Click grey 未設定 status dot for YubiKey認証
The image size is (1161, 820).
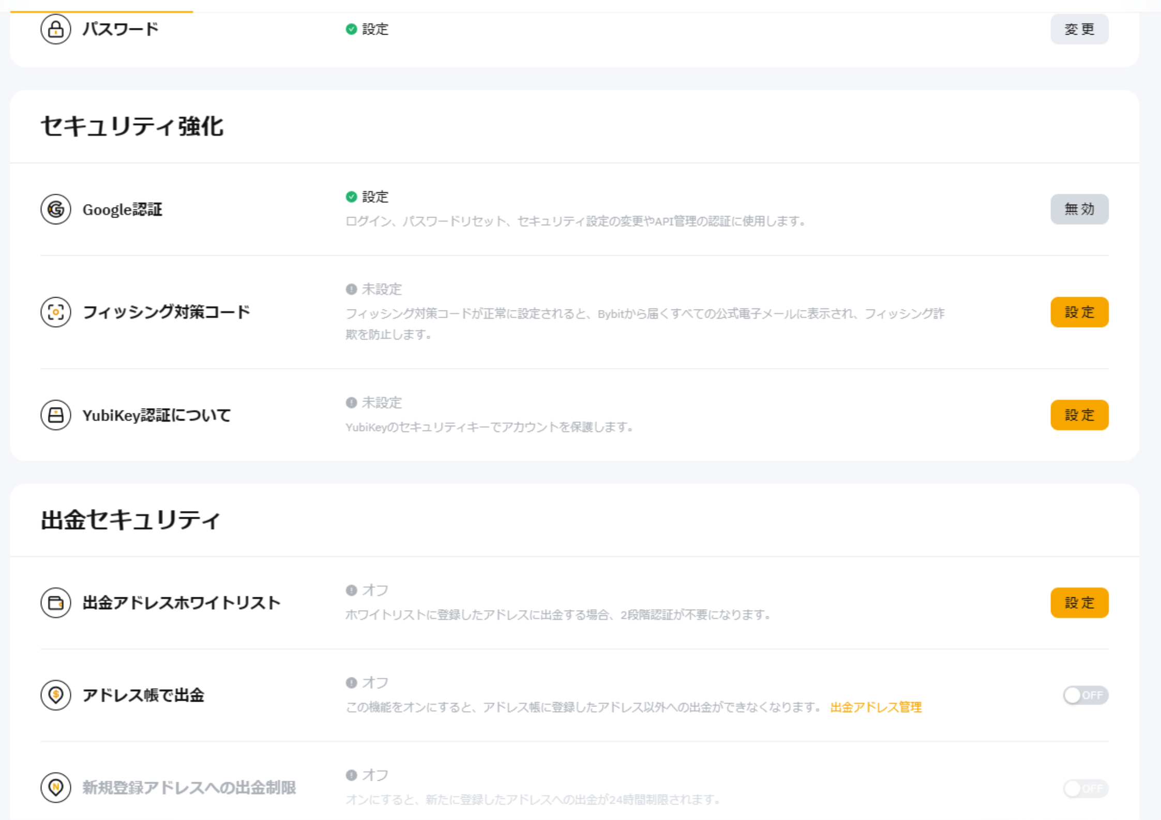[x=351, y=403]
